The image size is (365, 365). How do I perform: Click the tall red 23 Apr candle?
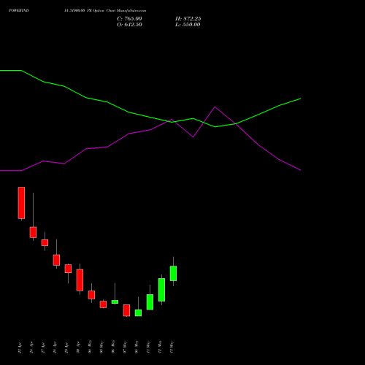21,203
